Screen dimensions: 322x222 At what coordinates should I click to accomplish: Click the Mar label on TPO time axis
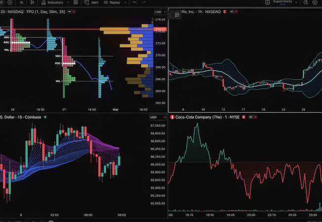click(x=116, y=110)
